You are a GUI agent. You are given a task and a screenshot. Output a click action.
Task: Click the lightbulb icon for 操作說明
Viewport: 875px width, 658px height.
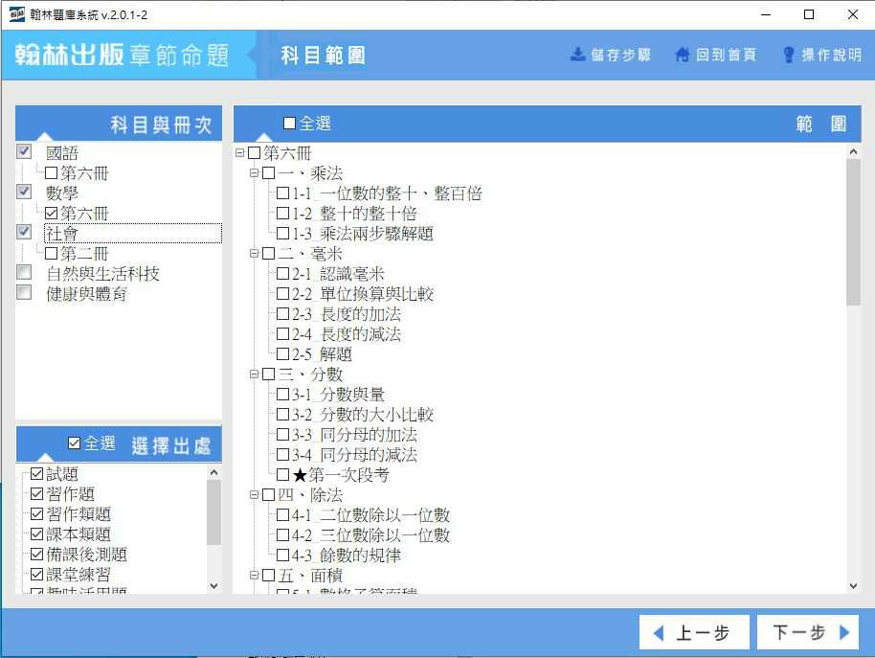(x=789, y=55)
